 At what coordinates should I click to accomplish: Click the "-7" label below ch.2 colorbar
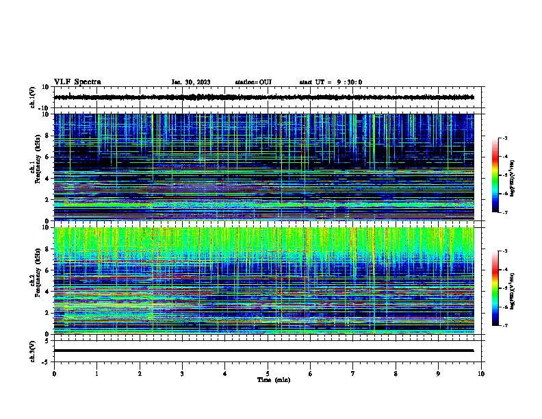click(505, 326)
